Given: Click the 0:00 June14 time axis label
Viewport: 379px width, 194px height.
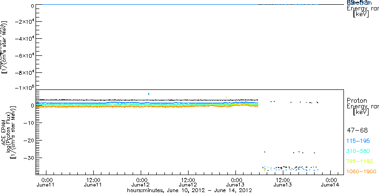Looking at the screenshot, I should point(330,183).
